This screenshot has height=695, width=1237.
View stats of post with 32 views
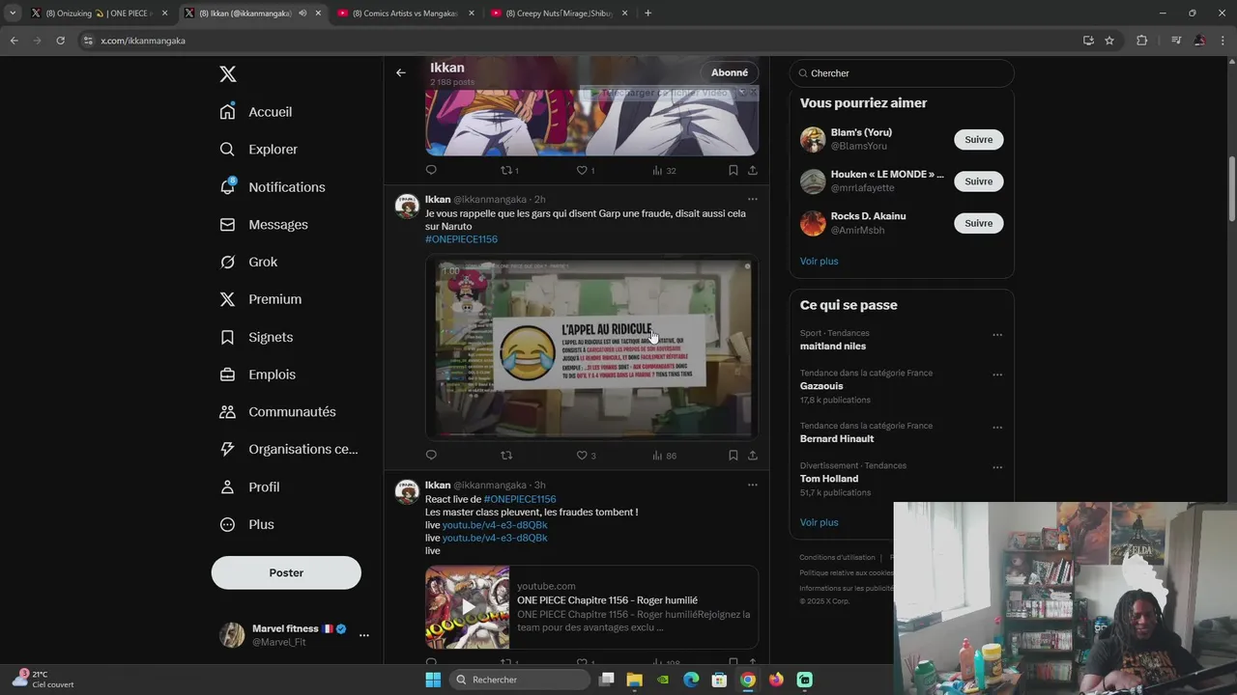point(664,170)
